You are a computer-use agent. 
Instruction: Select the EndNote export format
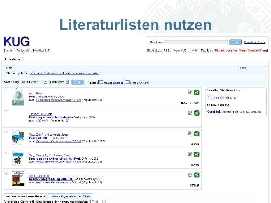pyautogui.click(x=256, y=112)
